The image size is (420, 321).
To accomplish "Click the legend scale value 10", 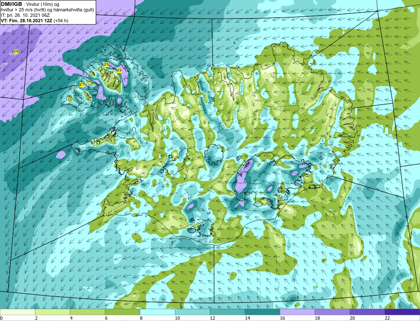I will [177, 318].
